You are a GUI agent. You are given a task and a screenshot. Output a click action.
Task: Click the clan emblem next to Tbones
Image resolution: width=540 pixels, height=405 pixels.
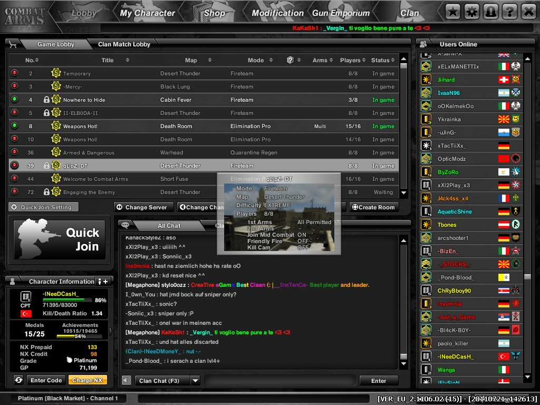pyautogui.click(x=516, y=225)
